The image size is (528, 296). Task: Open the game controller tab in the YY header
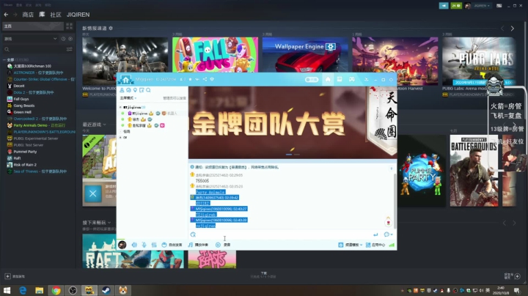pyautogui.click(x=351, y=79)
